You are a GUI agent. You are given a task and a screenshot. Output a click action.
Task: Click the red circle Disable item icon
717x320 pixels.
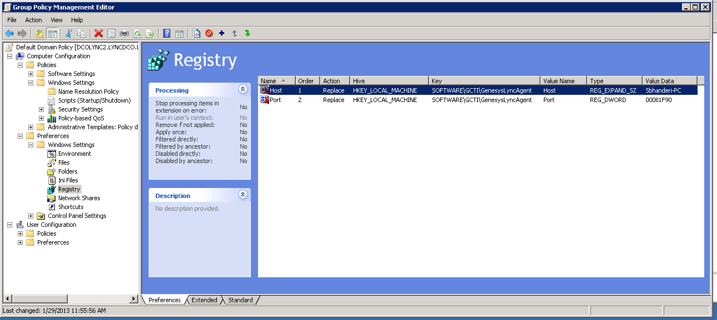[x=209, y=33]
